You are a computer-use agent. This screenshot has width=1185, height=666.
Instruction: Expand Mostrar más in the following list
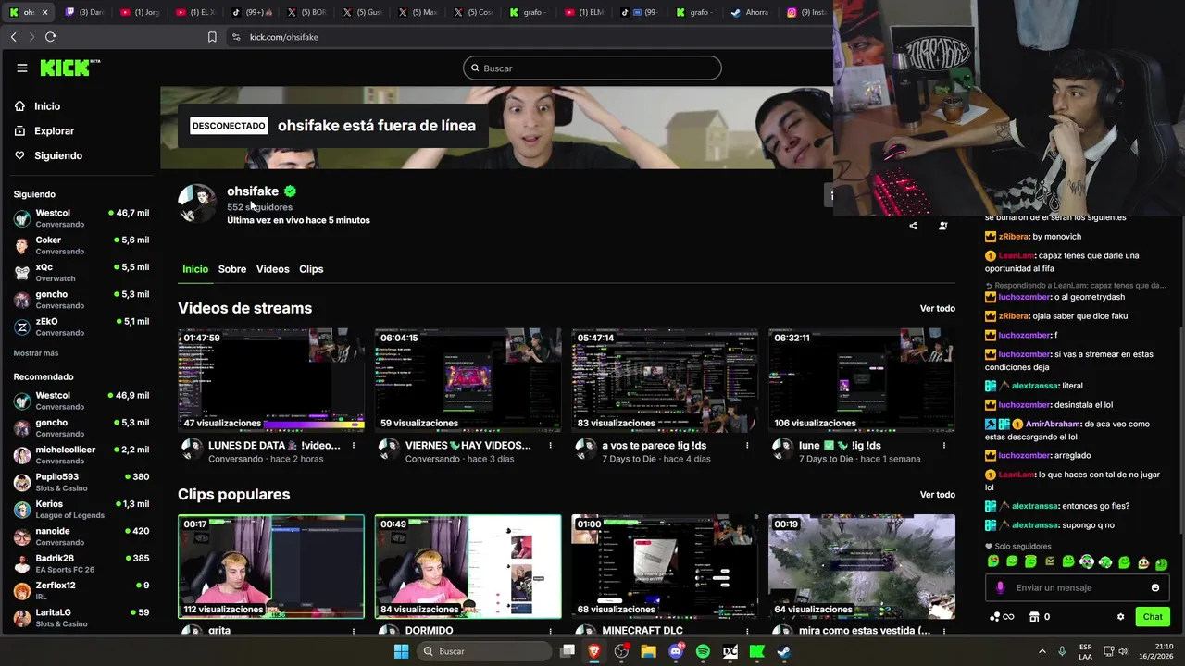[x=36, y=353]
